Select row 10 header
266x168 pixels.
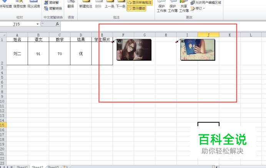(x=3, y=101)
